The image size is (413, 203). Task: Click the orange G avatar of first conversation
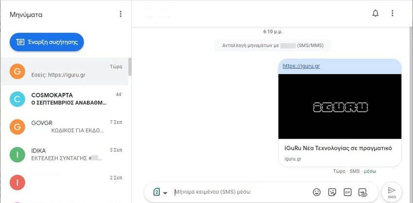(17, 71)
